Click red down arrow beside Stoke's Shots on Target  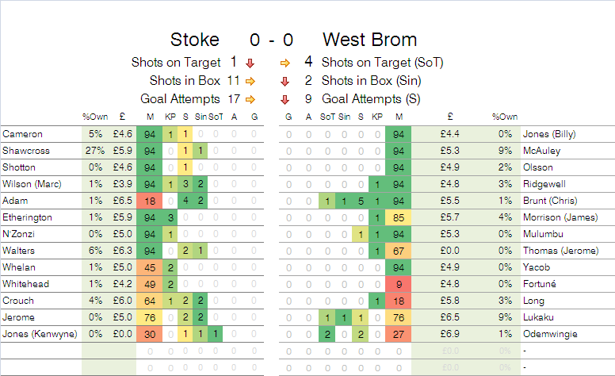coord(250,62)
